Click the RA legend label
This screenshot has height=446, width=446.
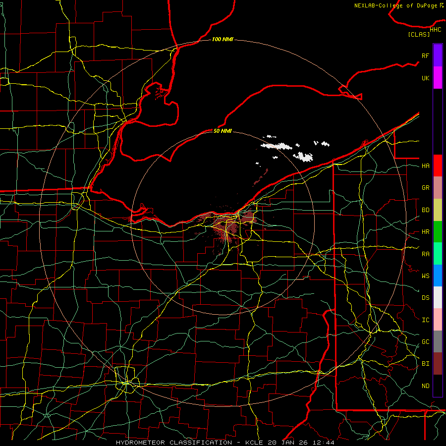(x=426, y=254)
